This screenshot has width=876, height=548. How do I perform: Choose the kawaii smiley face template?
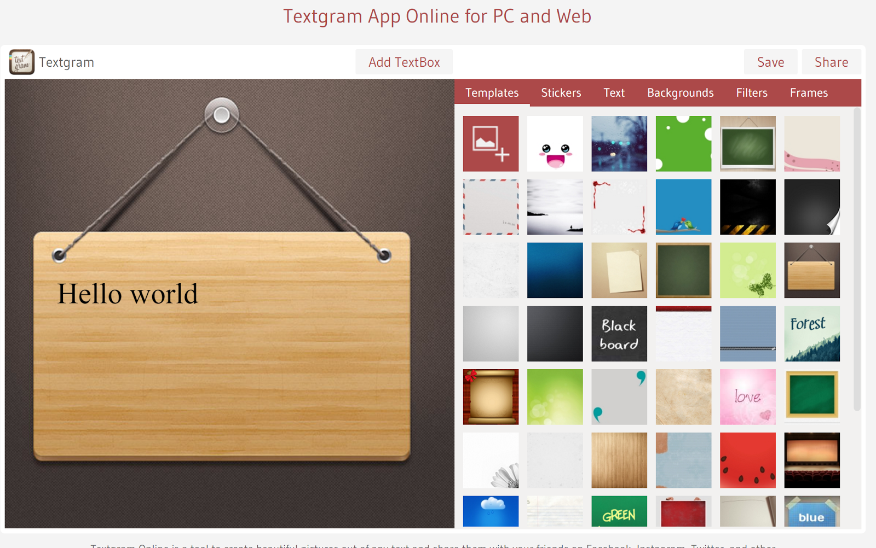click(x=555, y=143)
